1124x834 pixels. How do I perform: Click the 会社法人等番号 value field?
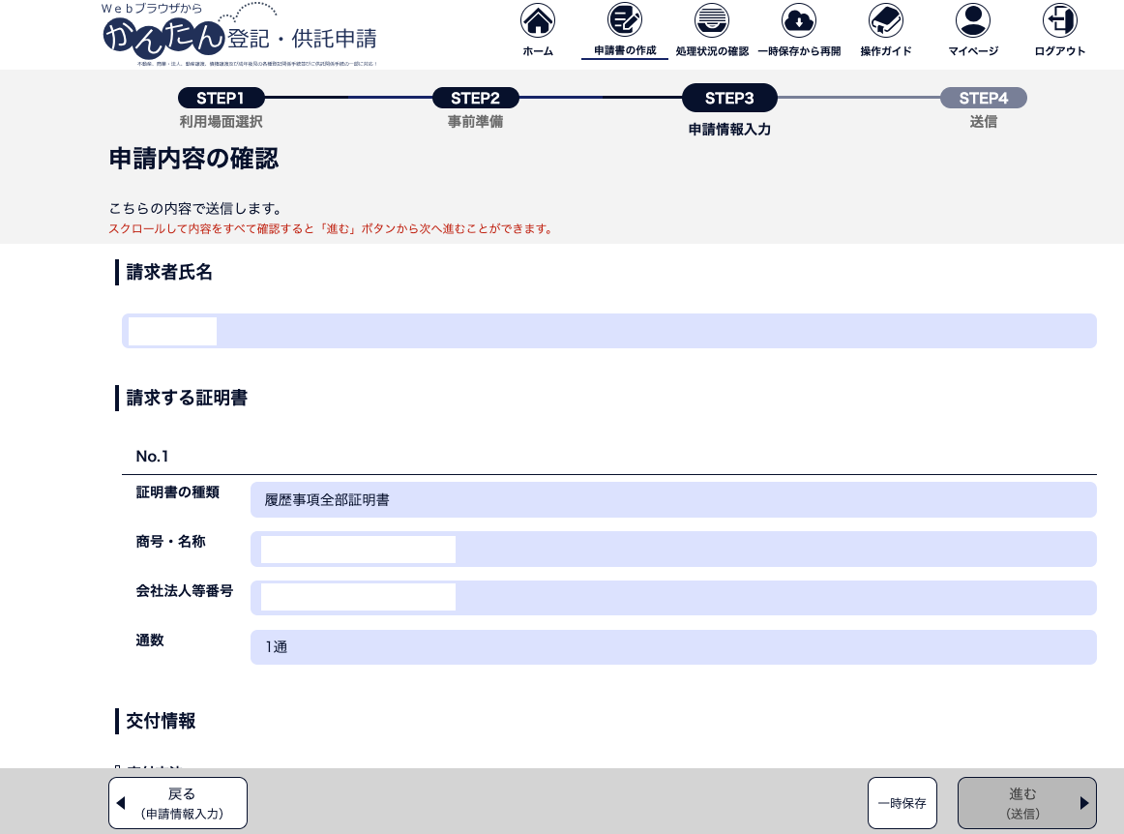pyautogui.click(x=673, y=598)
